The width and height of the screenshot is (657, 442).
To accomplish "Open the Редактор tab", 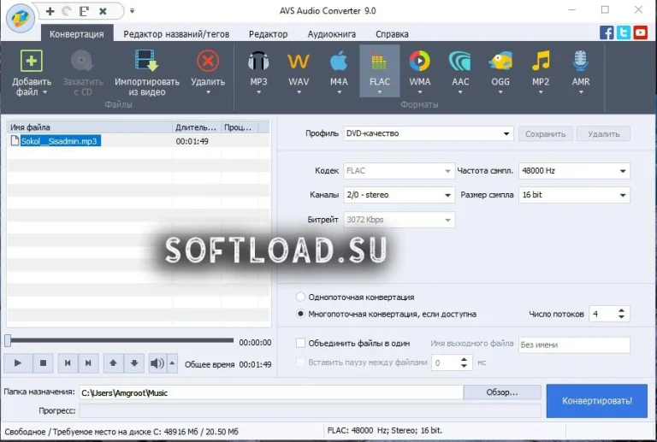I will pos(268,34).
